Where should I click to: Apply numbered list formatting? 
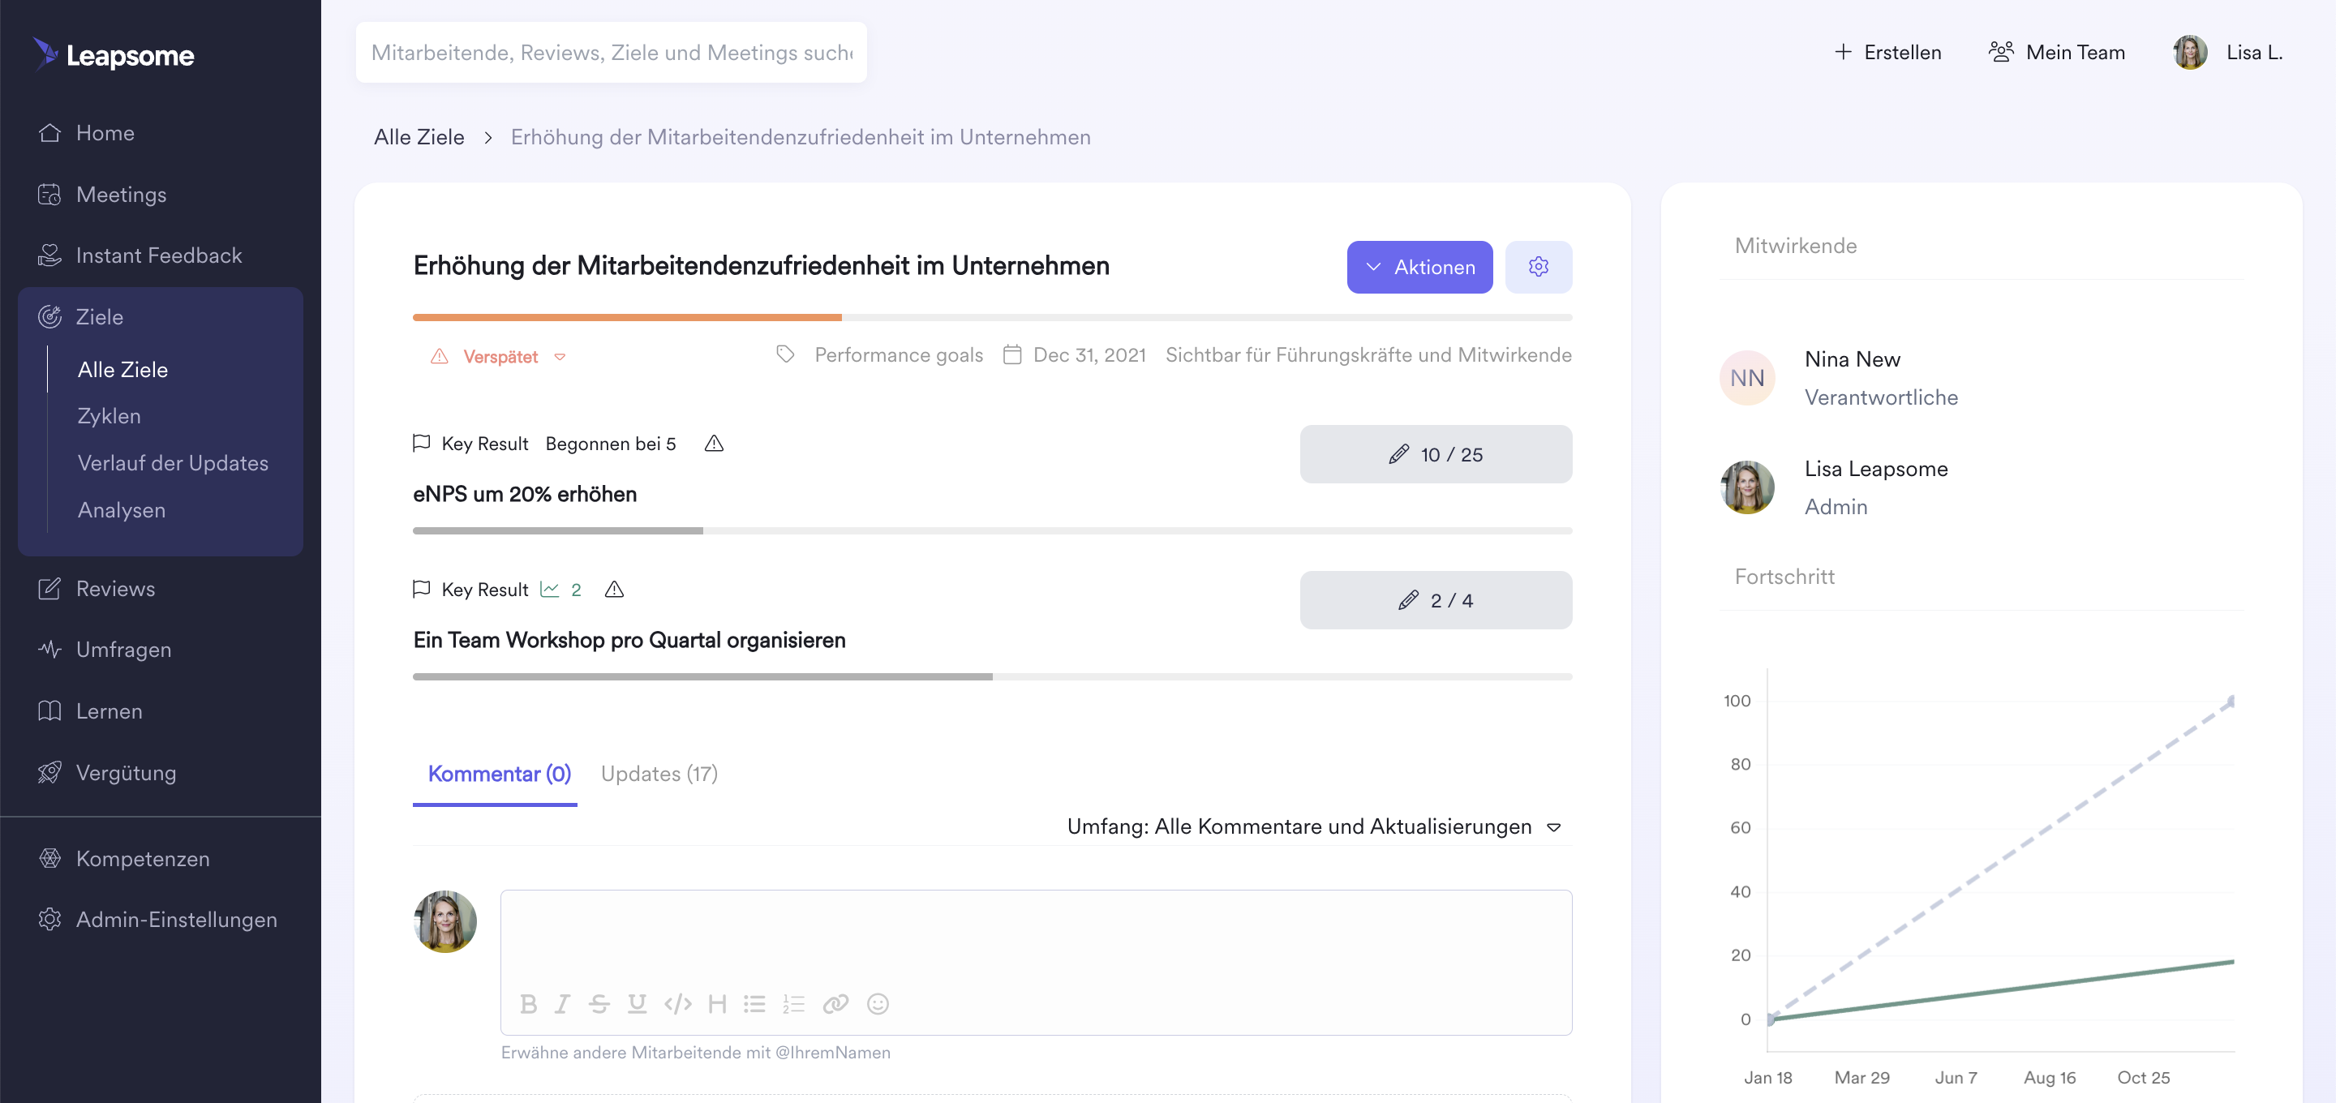point(793,1003)
